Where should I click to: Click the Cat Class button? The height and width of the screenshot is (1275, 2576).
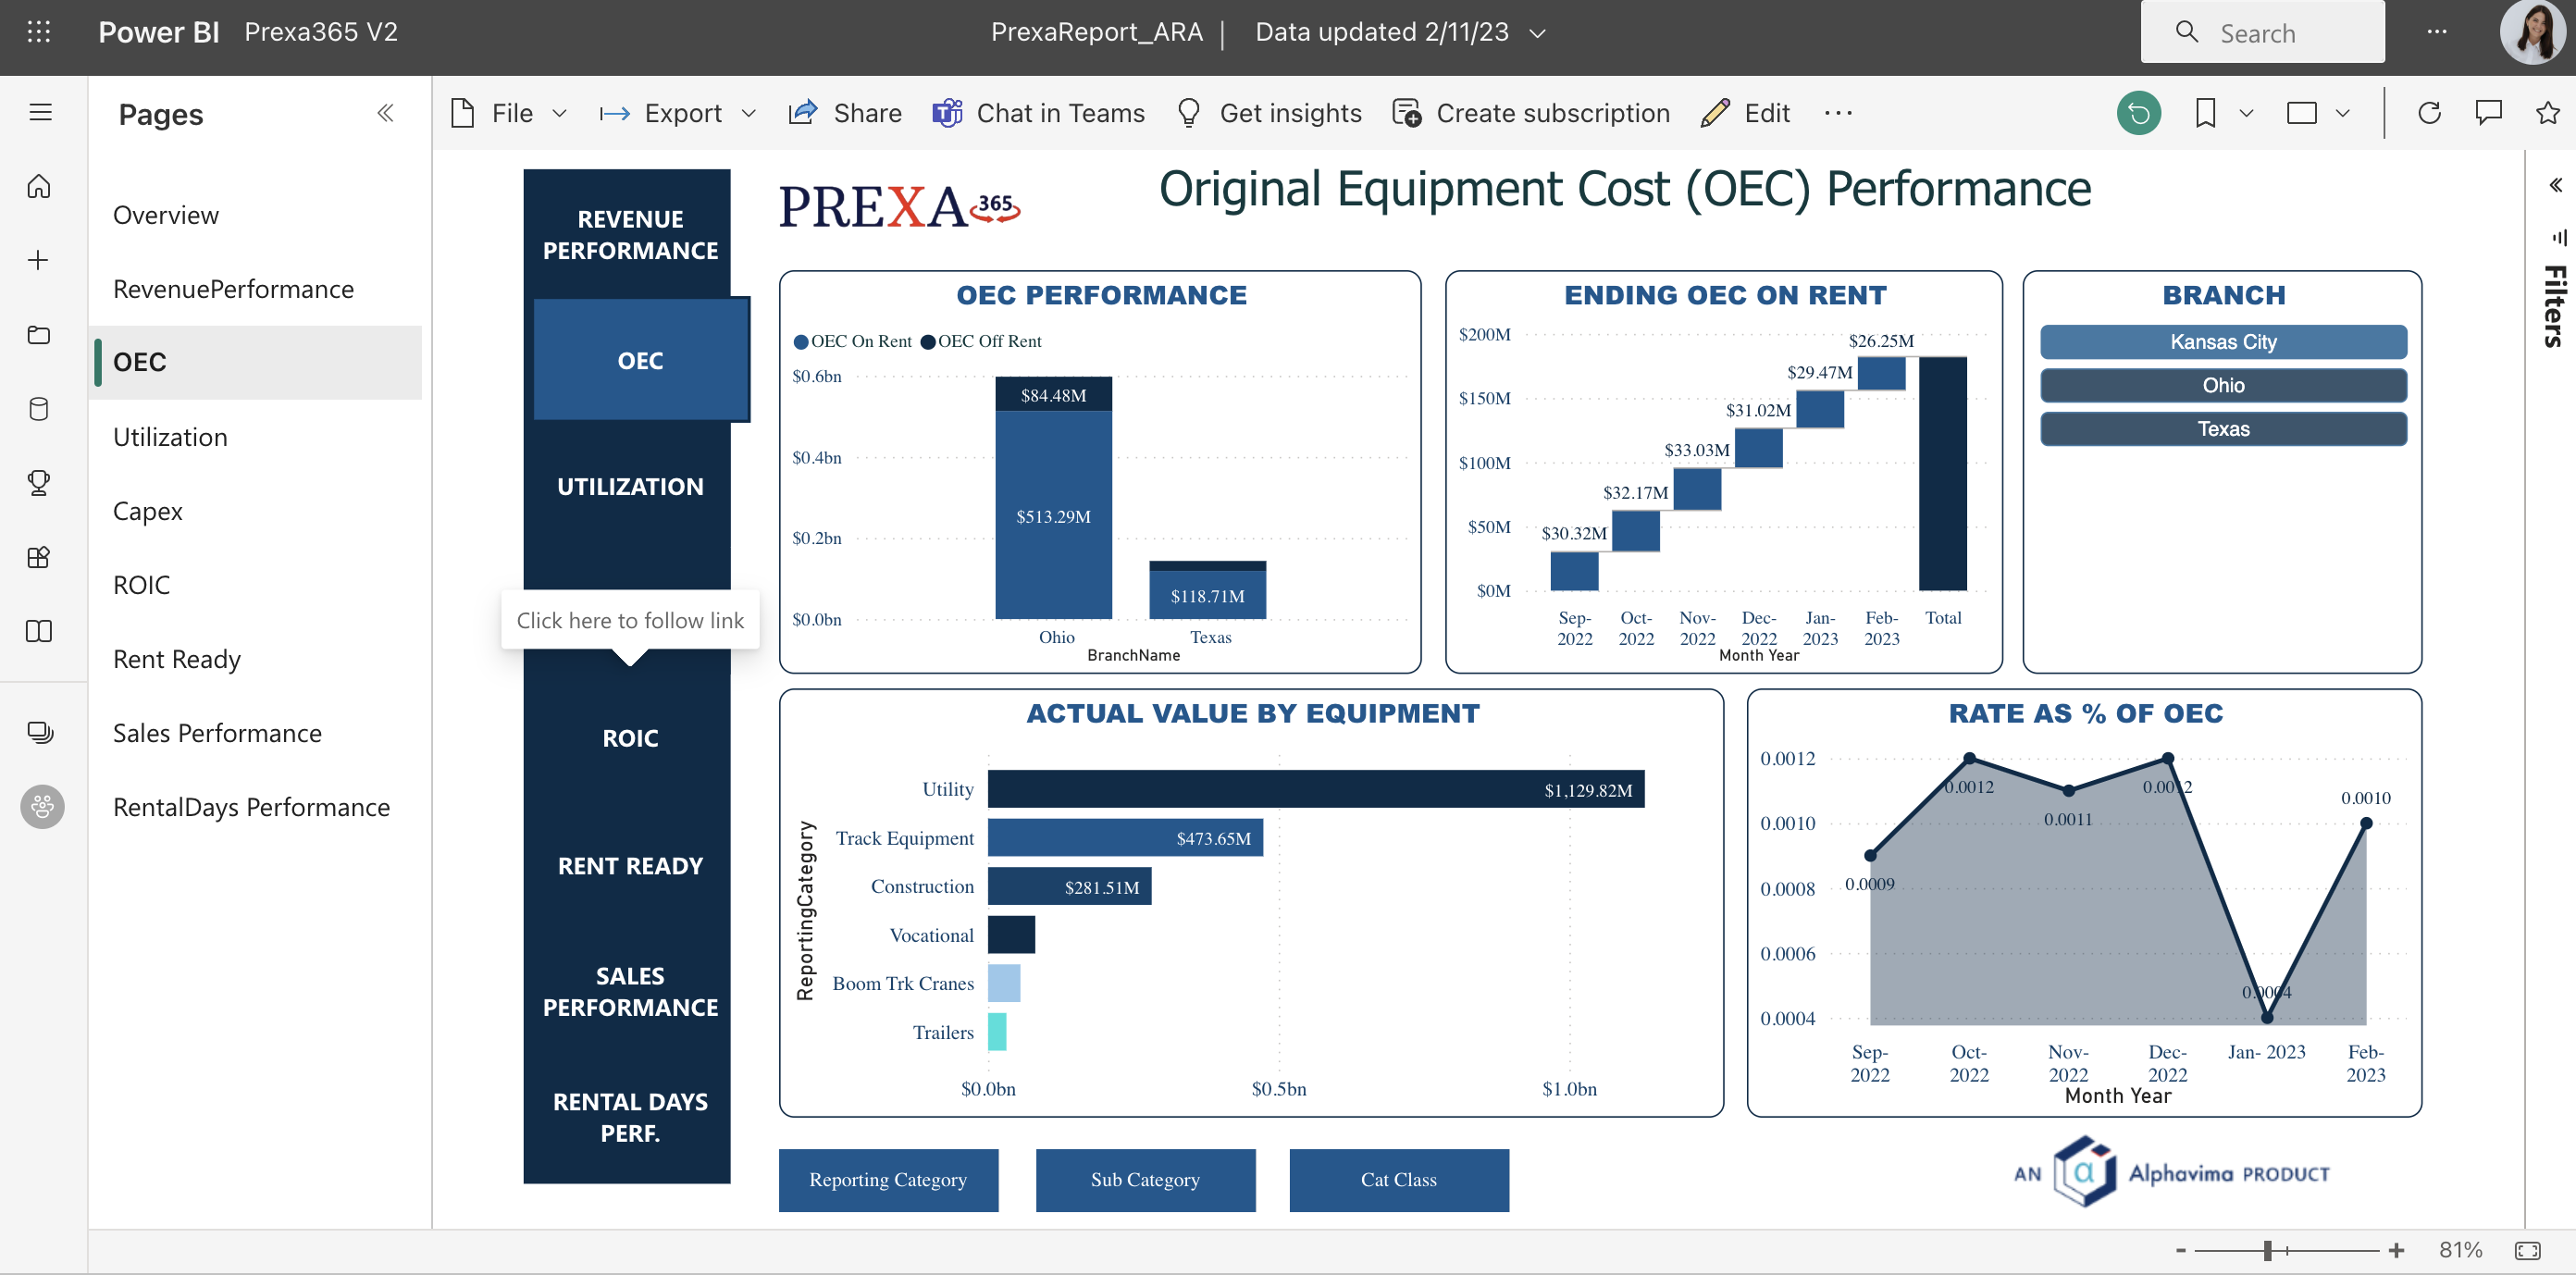click(x=1398, y=1180)
